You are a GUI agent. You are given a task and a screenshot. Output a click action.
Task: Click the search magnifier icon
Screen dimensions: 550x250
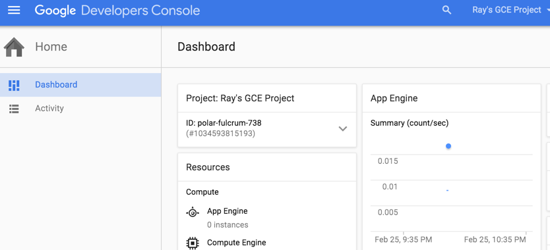(446, 10)
